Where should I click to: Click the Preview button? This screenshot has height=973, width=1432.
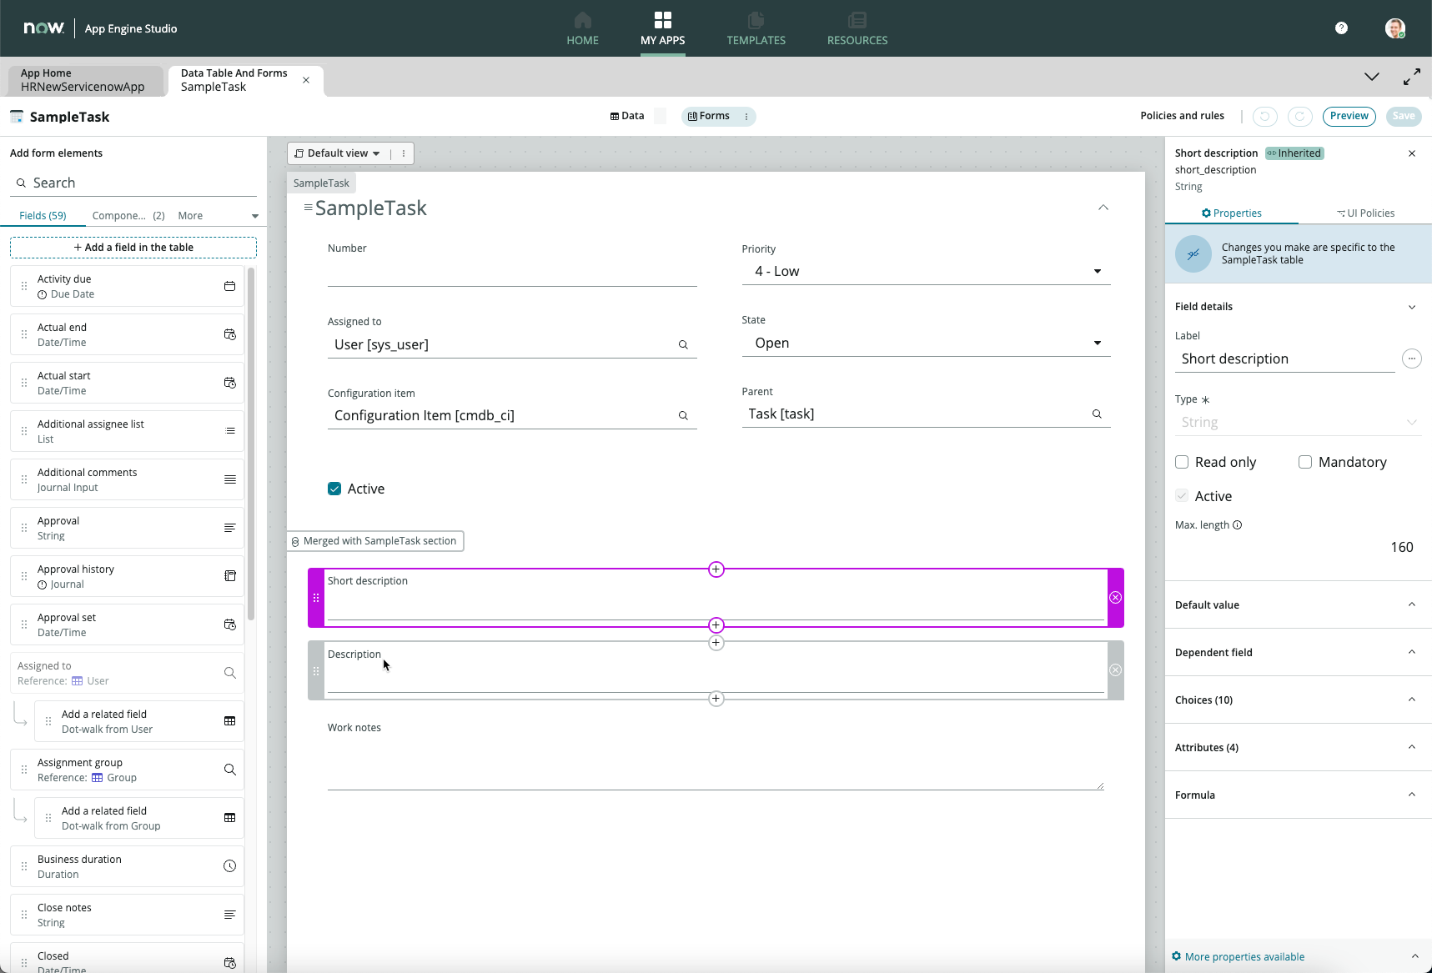[x=1349, y=116]
